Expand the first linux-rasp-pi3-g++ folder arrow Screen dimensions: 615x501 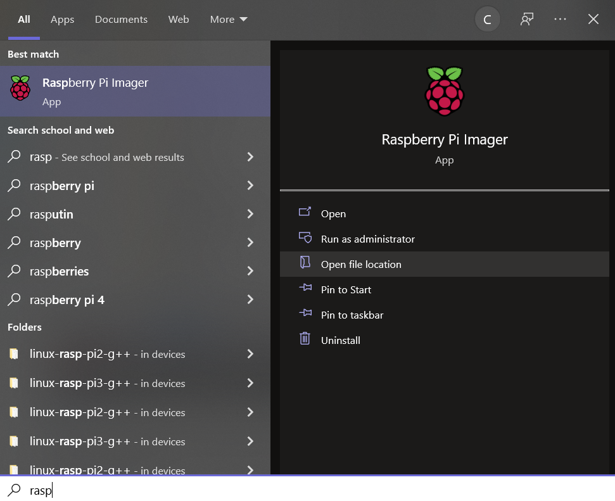pyautogui.click(x=250, y=383)
